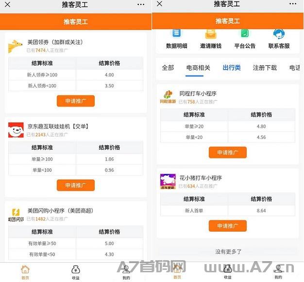Viewport: 304px width, 282px height.
Task: Go to 首页 home on right screen
Action: pyautogui.click(x=177, y=272)
